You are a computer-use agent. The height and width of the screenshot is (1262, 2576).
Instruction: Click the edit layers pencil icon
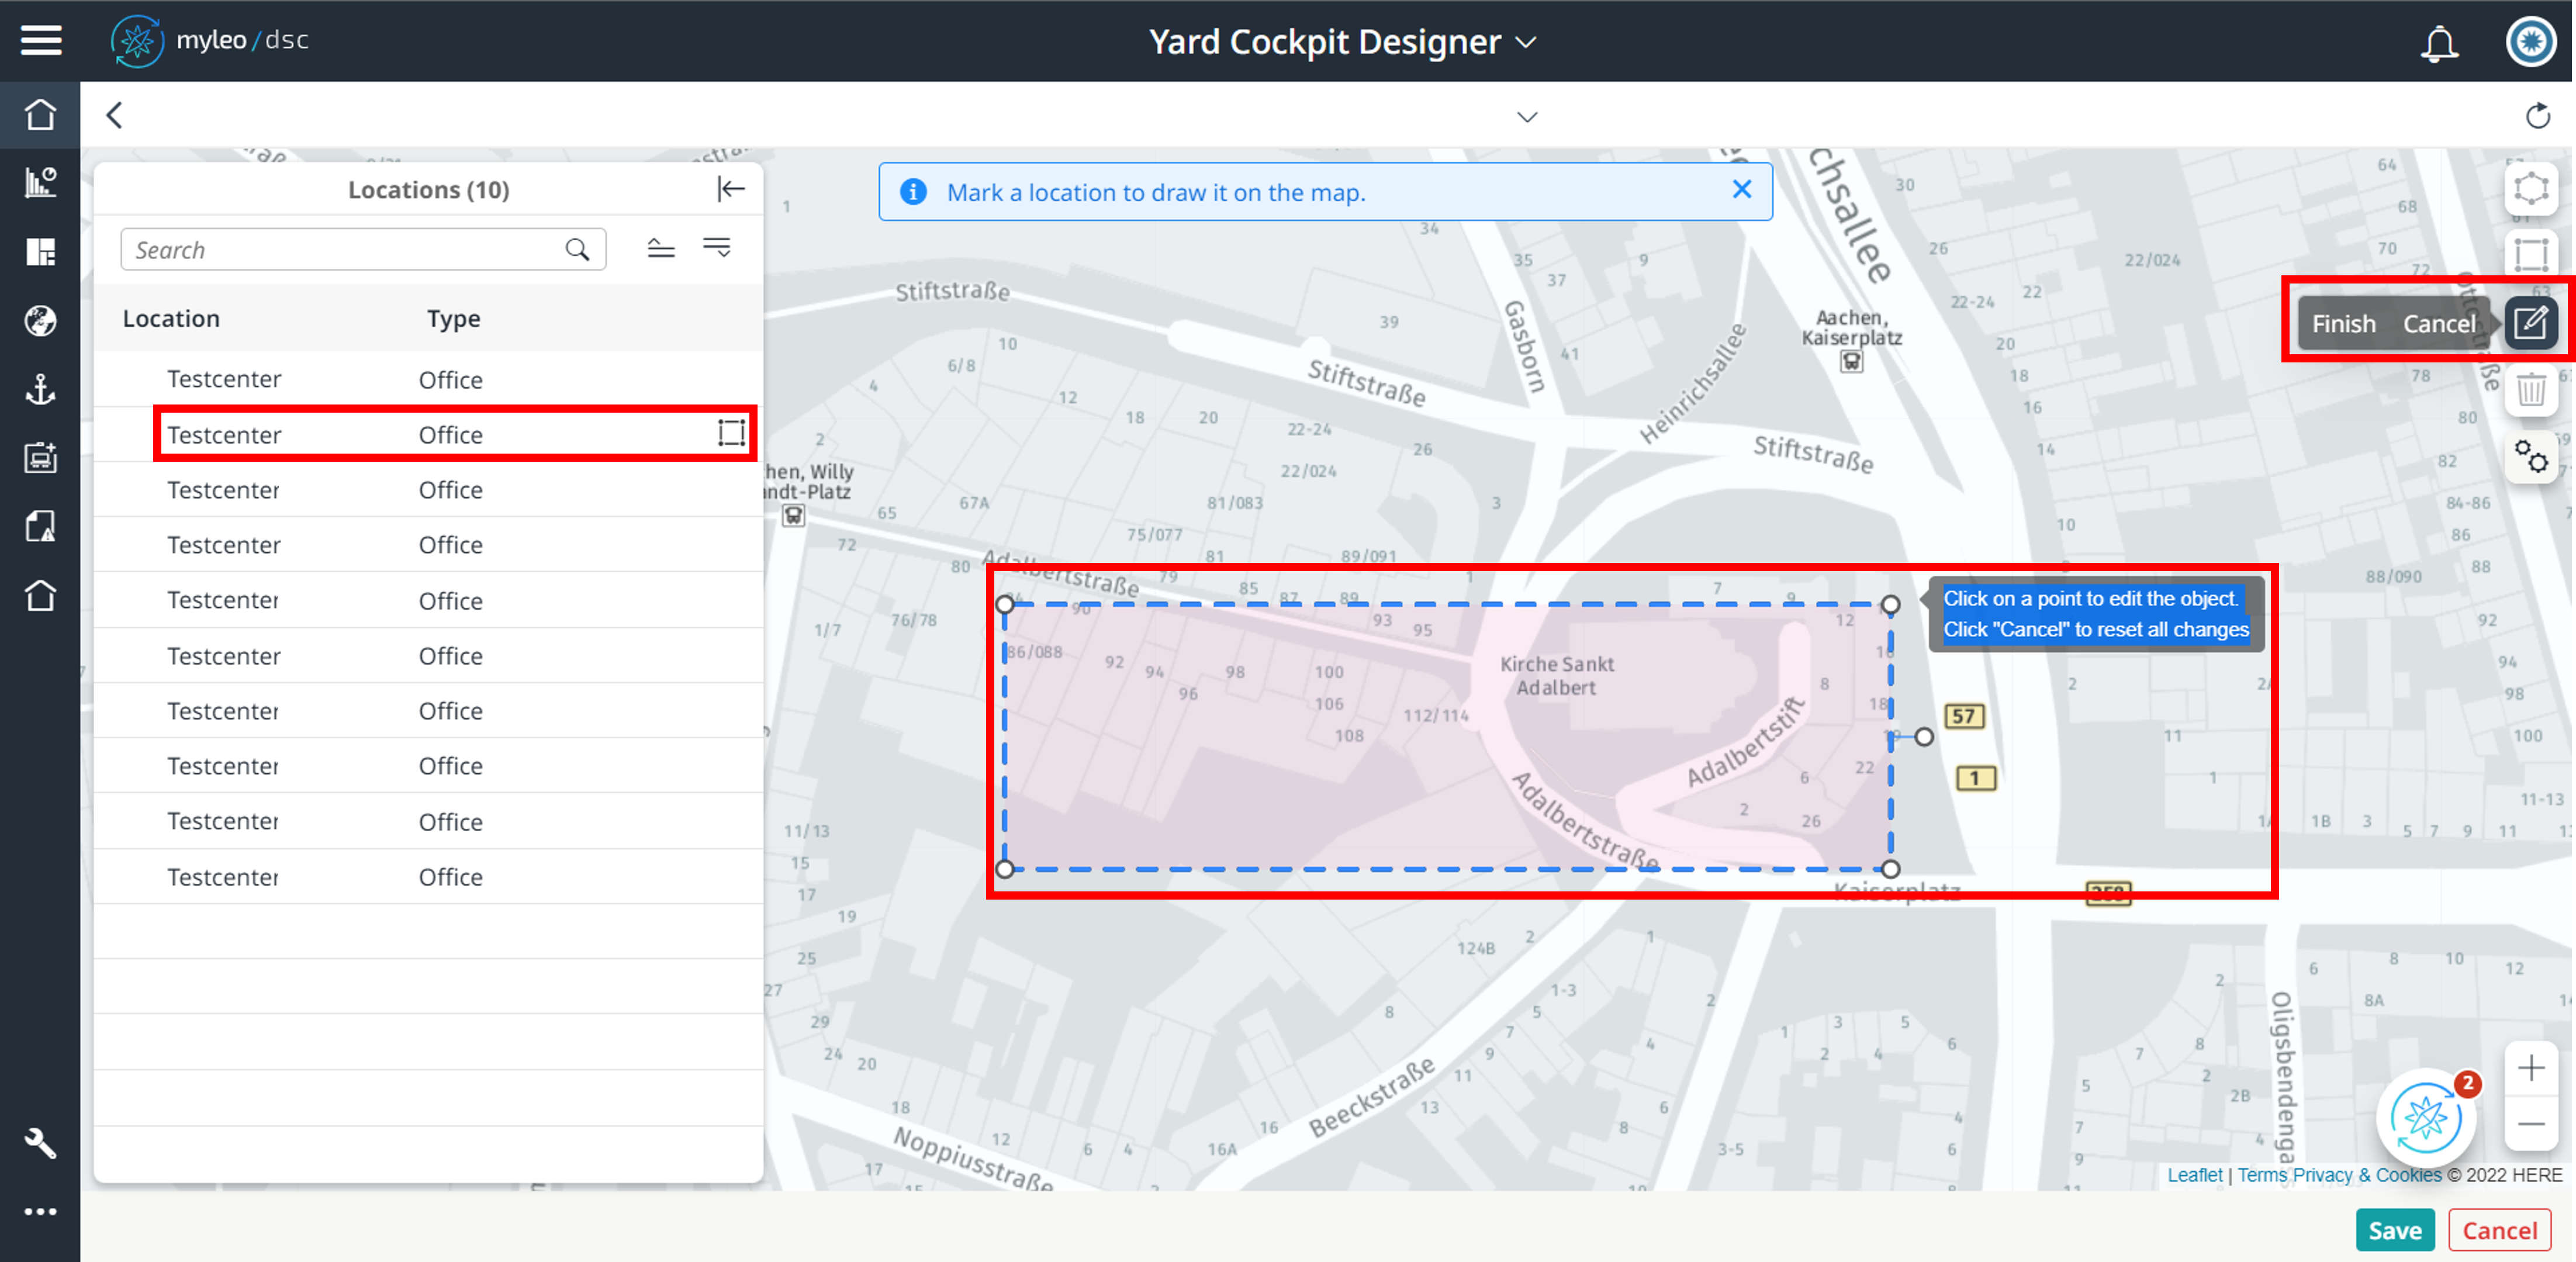coord(2530,323)
